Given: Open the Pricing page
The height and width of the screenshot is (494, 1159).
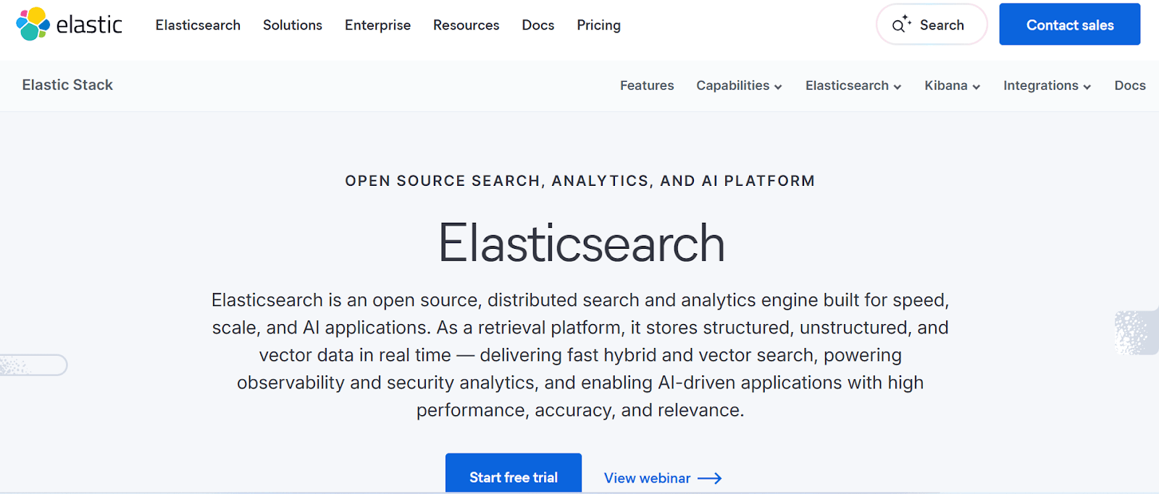Looking at the screenshot, I should pyautogui.click(x=598, y=25).
